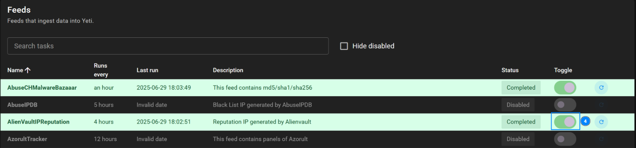Click the Last run column header

[147, 70]
